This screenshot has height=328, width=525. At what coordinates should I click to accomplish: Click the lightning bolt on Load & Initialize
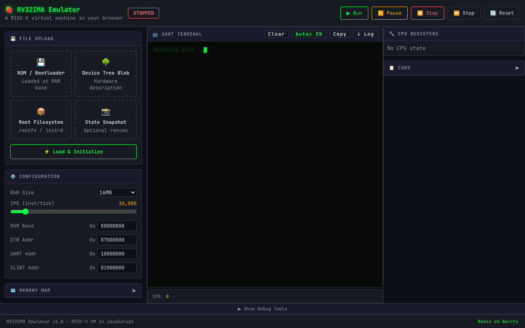click(x=47, y=152)
